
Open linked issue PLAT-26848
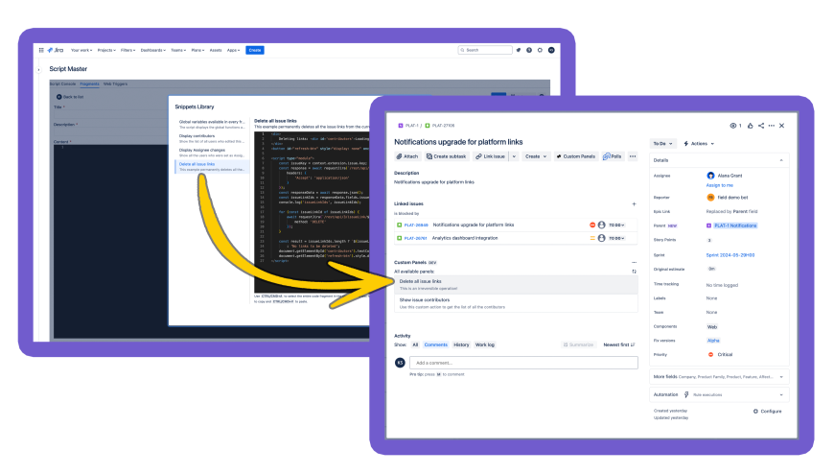pos(416,225)
